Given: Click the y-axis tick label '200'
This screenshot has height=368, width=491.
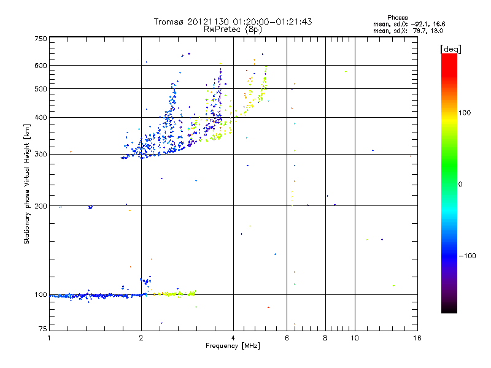Looking at the screenshot, I should click(41, 206).
